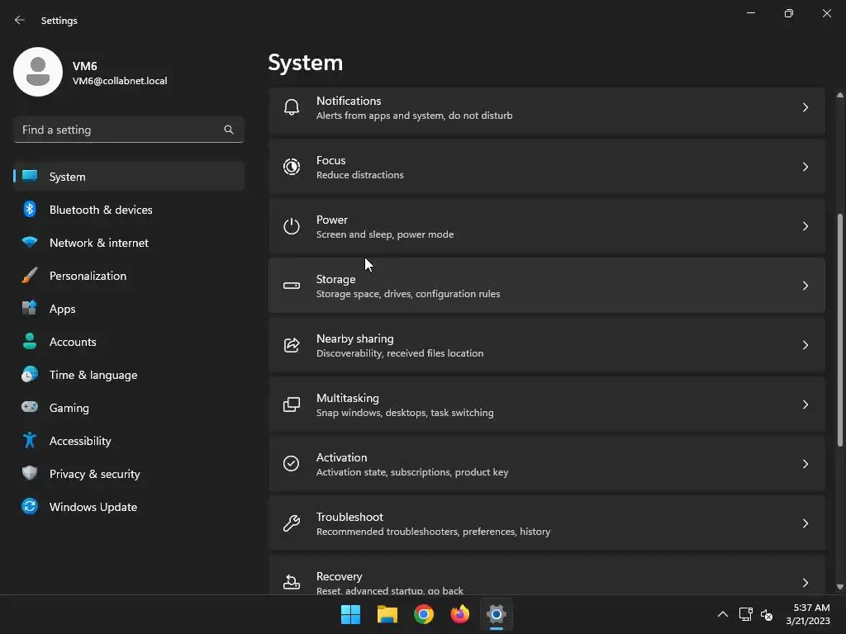Click the Recovery icon
This screenshot has width=846, height=634.
pyautogui.click(x=292, y=582)
